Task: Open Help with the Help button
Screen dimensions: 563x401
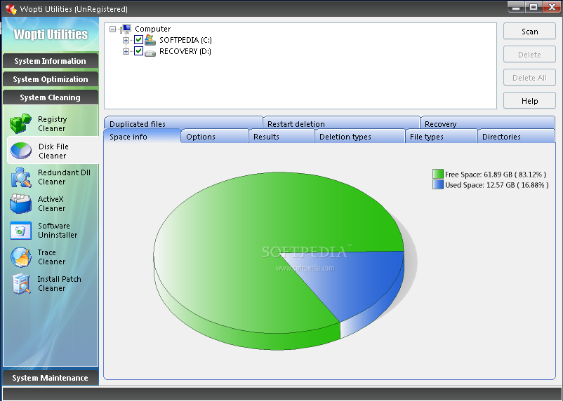Action: click(529, 101)
